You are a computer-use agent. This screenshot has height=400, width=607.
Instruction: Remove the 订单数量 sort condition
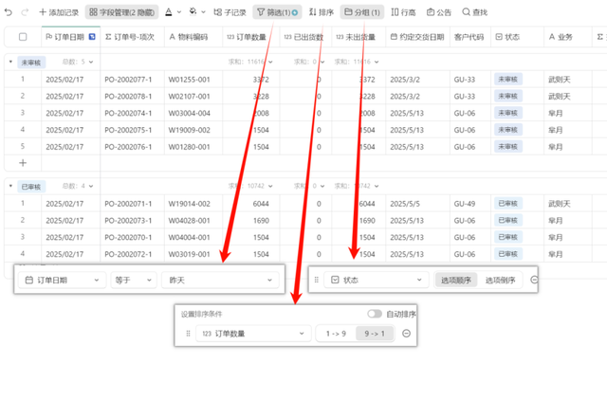(406, 334)
